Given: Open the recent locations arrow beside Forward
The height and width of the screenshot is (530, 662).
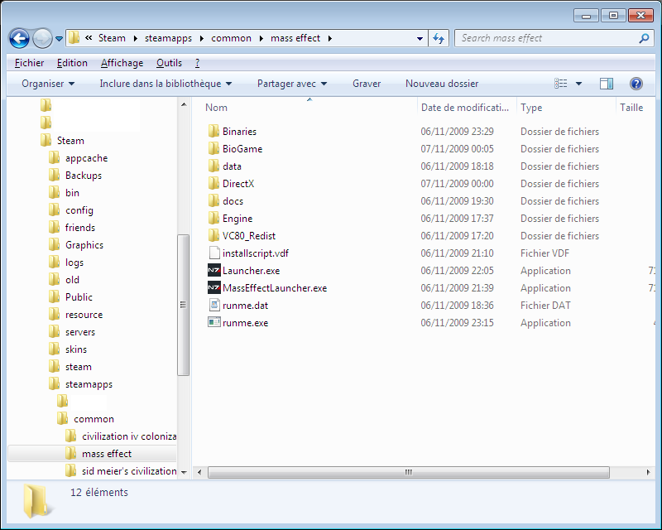Looking at the screenshot, I should click(x=59, y=39).
